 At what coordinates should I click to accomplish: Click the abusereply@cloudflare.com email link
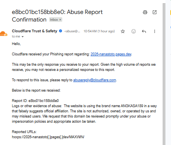[94, 80]
